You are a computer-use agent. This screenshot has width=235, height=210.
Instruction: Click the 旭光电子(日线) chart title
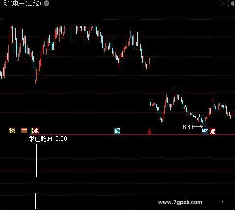tap(21, 3)
